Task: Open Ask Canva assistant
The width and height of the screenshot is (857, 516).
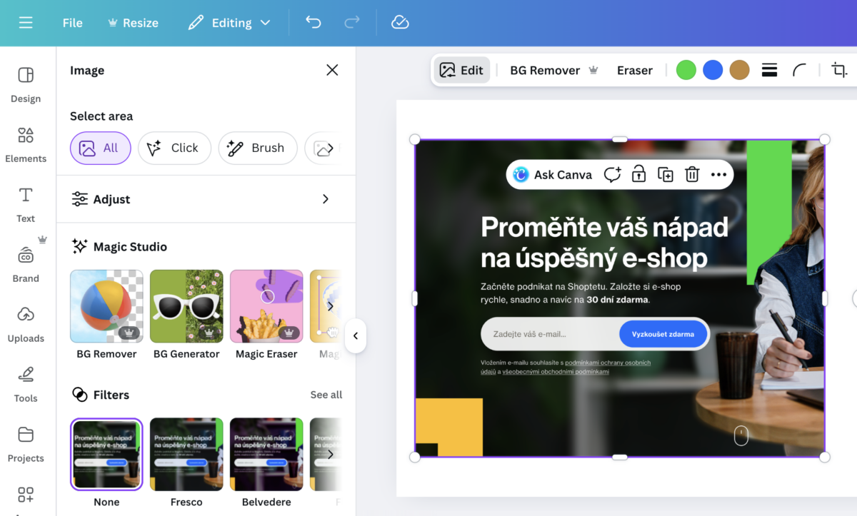Action: point(561,174)
